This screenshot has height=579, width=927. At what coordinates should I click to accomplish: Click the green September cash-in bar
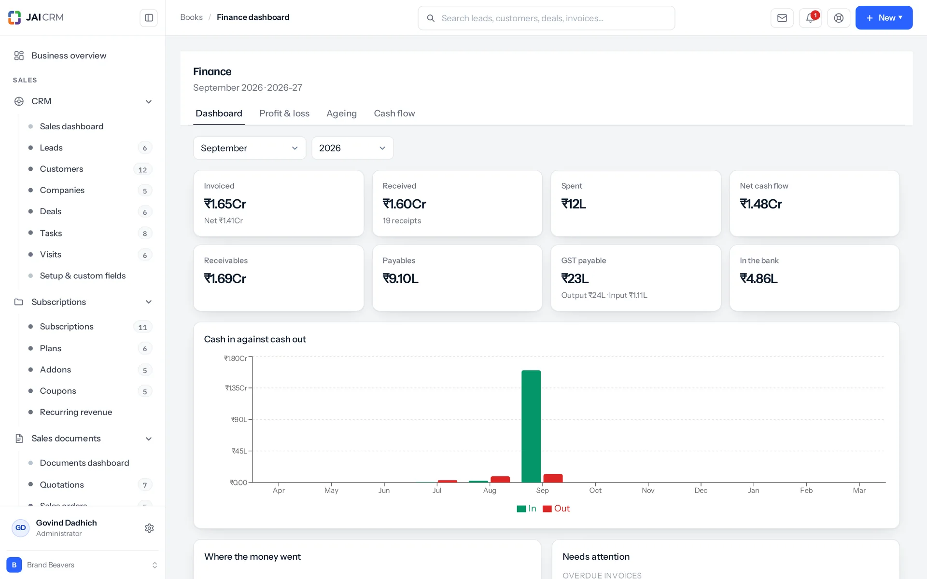click(531, 426)
